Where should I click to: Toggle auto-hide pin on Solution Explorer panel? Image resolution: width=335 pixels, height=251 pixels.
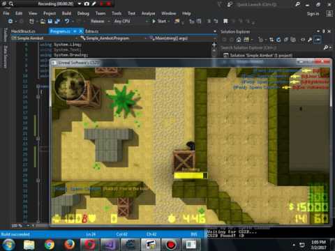(x=324, y=31)
